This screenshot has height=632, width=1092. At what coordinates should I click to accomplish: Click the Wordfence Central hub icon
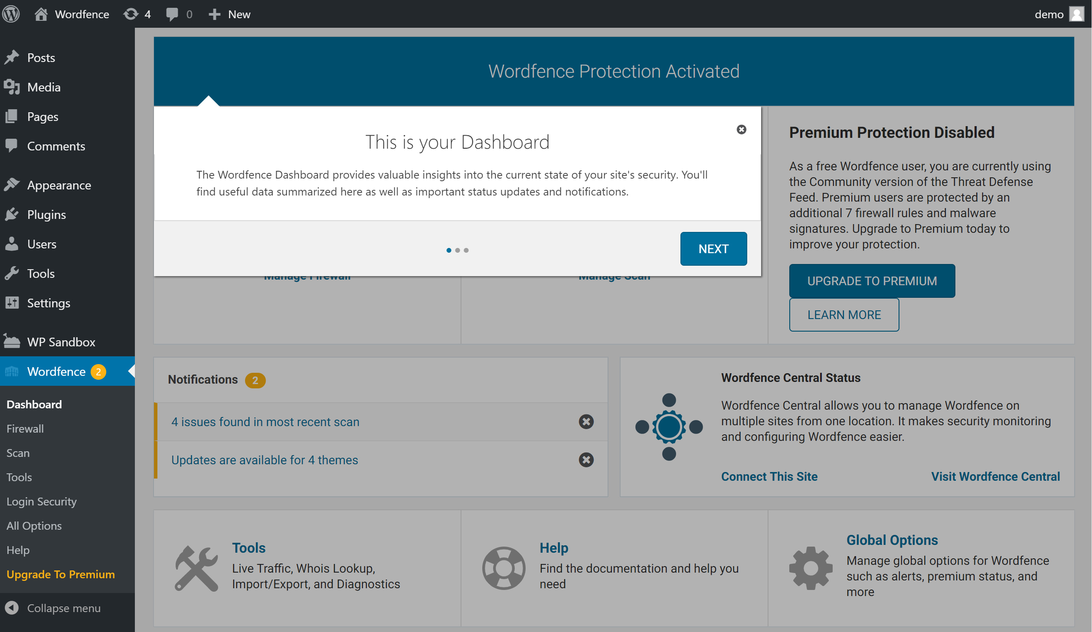pyautogui.click(x=668, y=427)
